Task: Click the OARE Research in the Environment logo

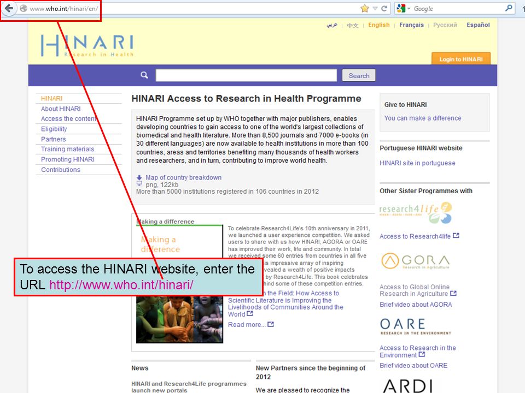Action: pyautogui.click(x=416, y=326)
